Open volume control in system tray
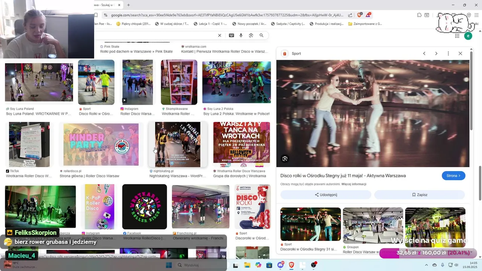Viewport: 482px width, 271px height. pos(457,265)
